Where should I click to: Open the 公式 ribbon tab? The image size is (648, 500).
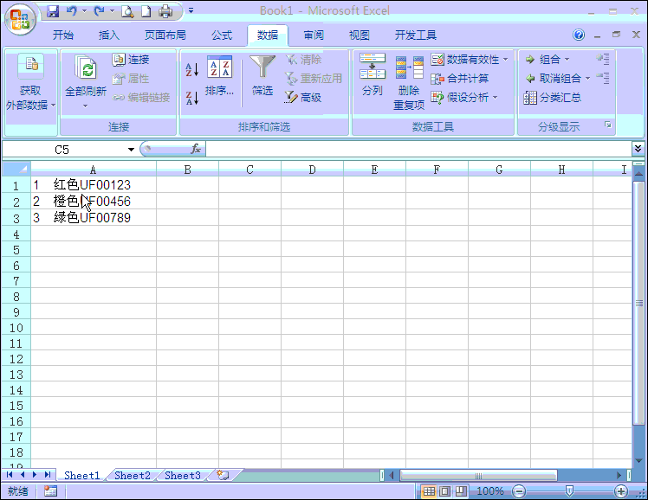(x=222, y=35)
